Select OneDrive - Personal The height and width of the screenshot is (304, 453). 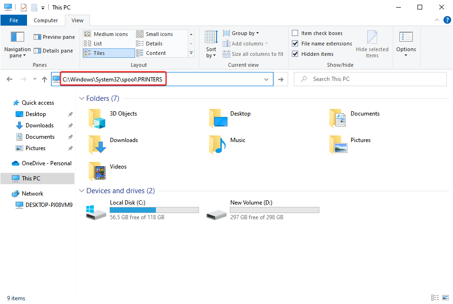tap(42, 163)
